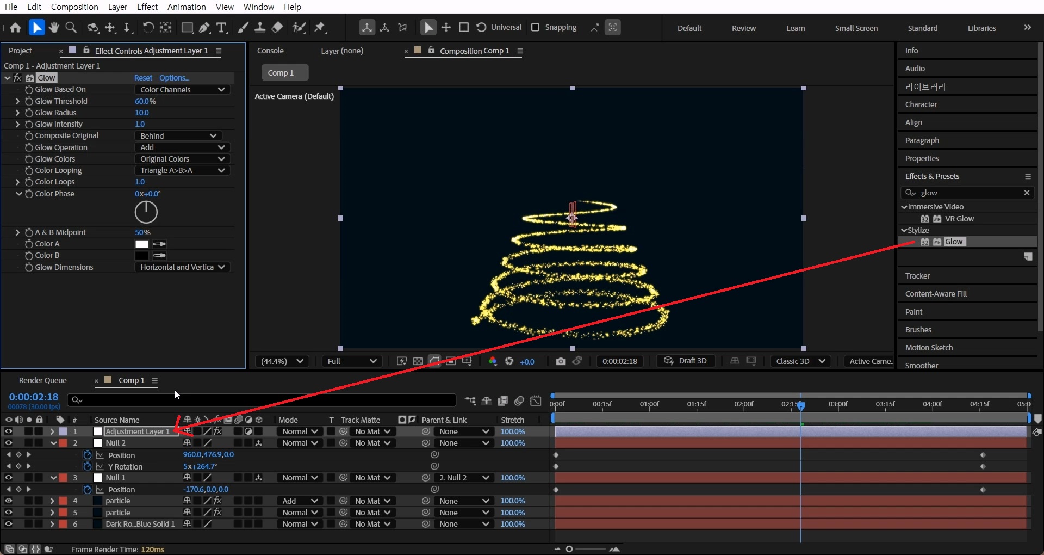Click the snapshot camera icon
The height and width of the screenshot is (555, 1044).
(x=561, y=361)
